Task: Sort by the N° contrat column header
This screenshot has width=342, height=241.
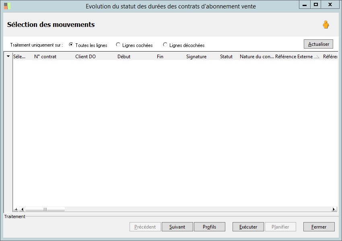Action: click(45, 57)
